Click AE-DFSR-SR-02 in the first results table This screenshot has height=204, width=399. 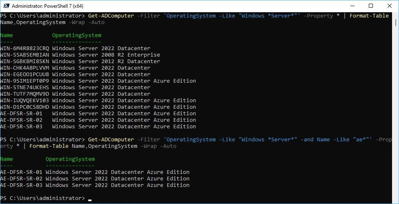[21, 120]
